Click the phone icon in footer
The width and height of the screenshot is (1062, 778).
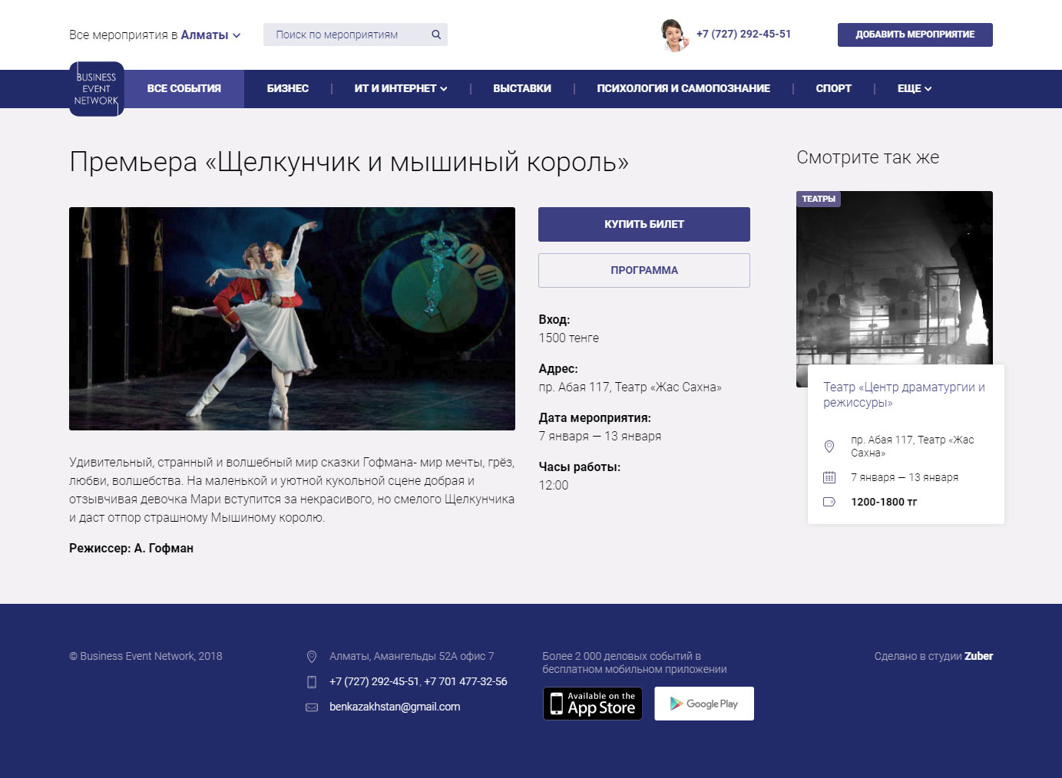coord(312,682)
